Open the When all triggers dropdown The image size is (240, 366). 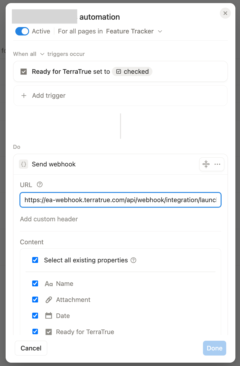[x=29, y=54]
